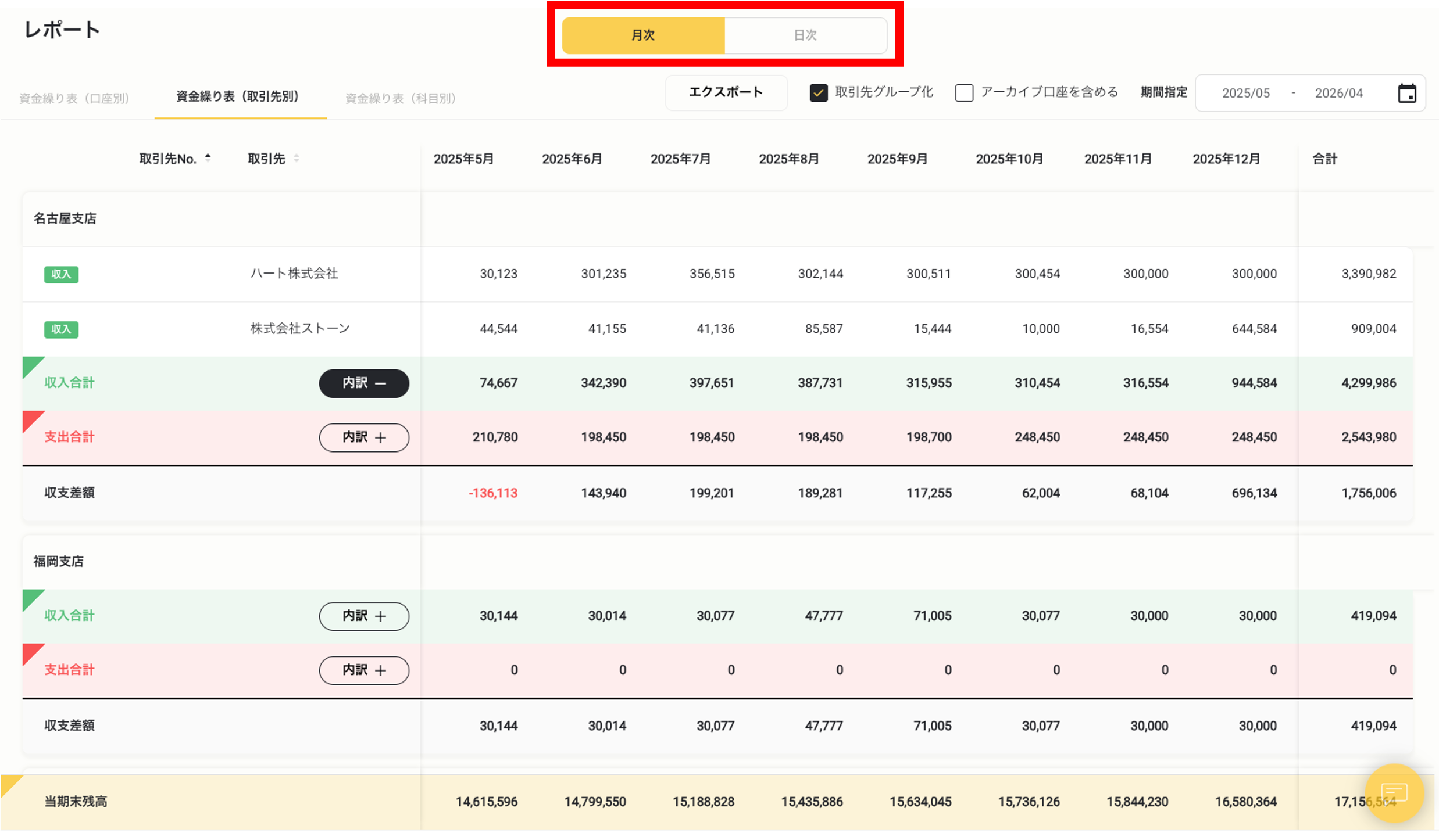Click the floating chat support icon
The width and height of the screenshot is (1439, 833).
(1394, 795)
